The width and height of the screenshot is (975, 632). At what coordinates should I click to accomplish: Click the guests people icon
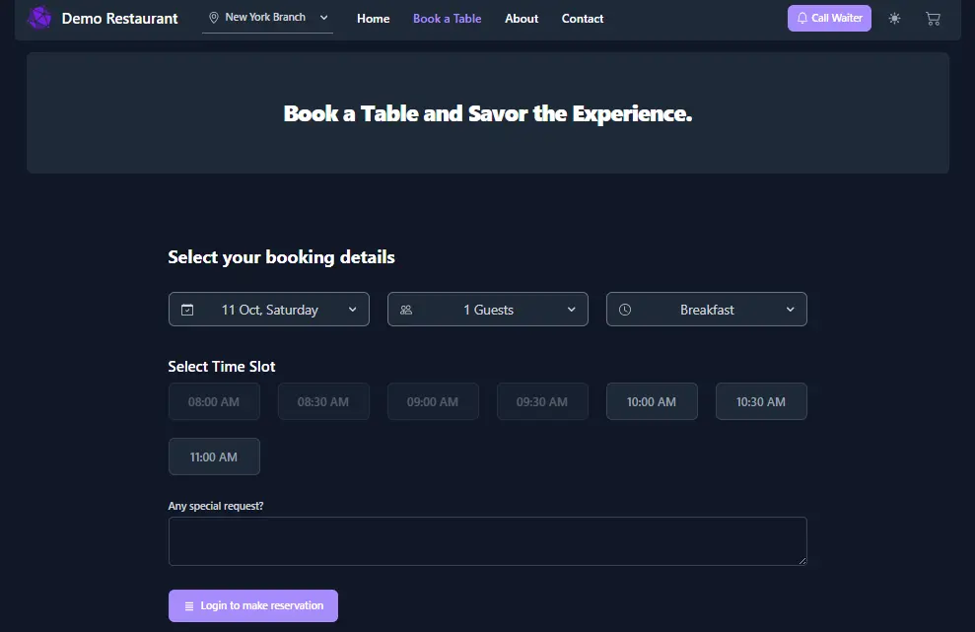point(406,310)
